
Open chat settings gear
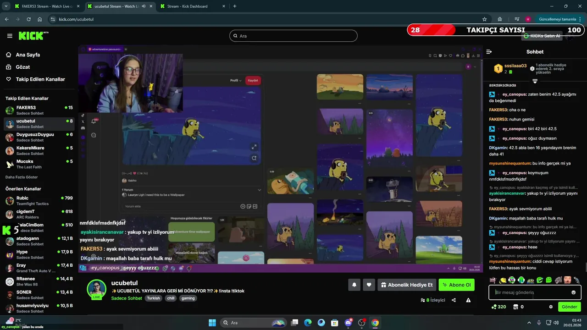click(x=551, y=307)
